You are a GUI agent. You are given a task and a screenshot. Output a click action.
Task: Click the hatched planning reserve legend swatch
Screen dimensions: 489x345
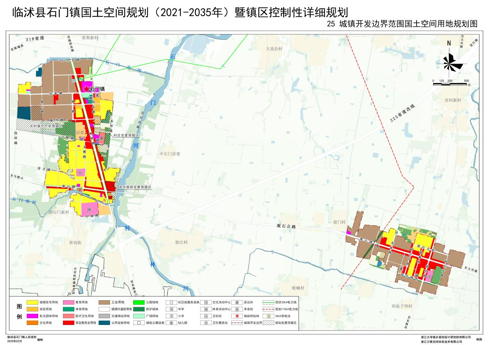tap(268, 323)
